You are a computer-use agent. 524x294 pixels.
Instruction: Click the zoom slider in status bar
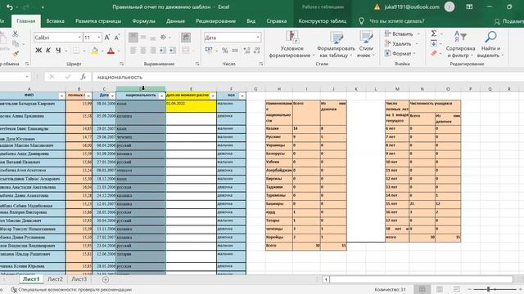coord(495,289)
